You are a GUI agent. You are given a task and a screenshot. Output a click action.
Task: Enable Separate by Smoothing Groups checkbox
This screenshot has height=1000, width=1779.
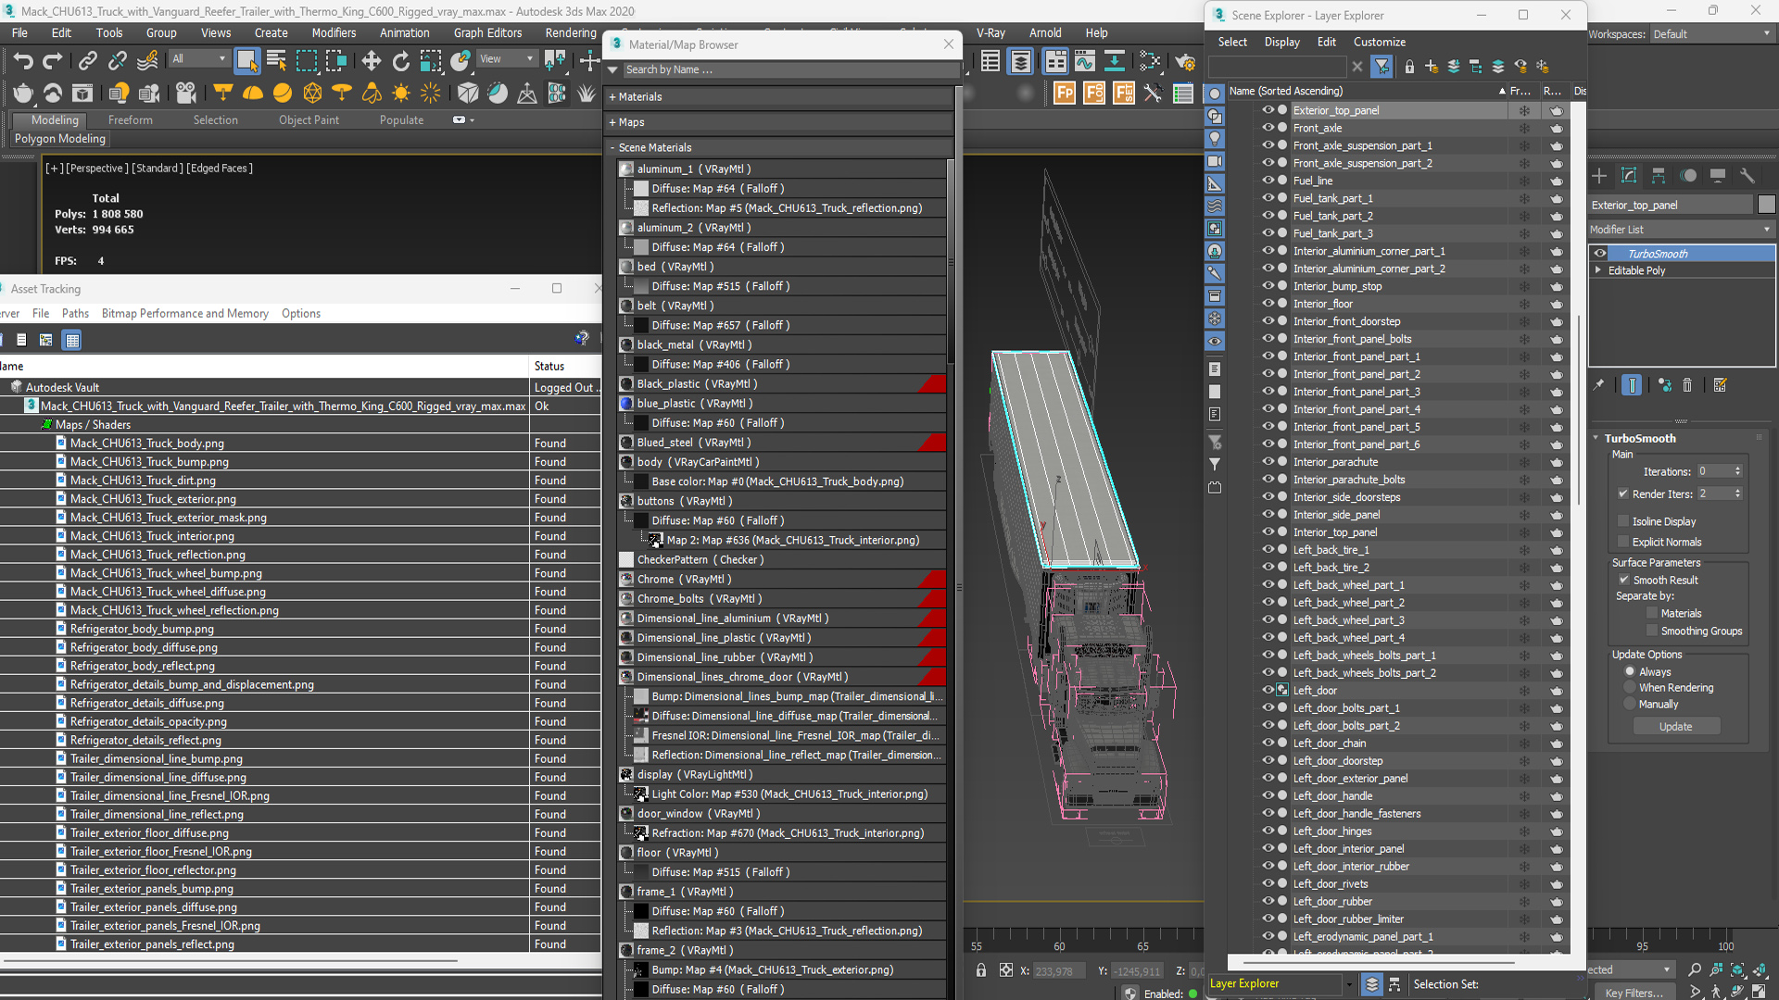1652,631
